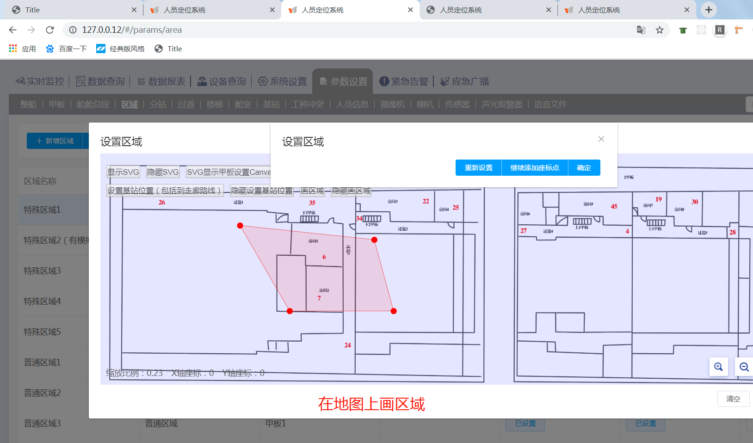Close the 设置区域 dialog with the X
Image resolution: width=753 pixels, height=443 pixels.
601,139
